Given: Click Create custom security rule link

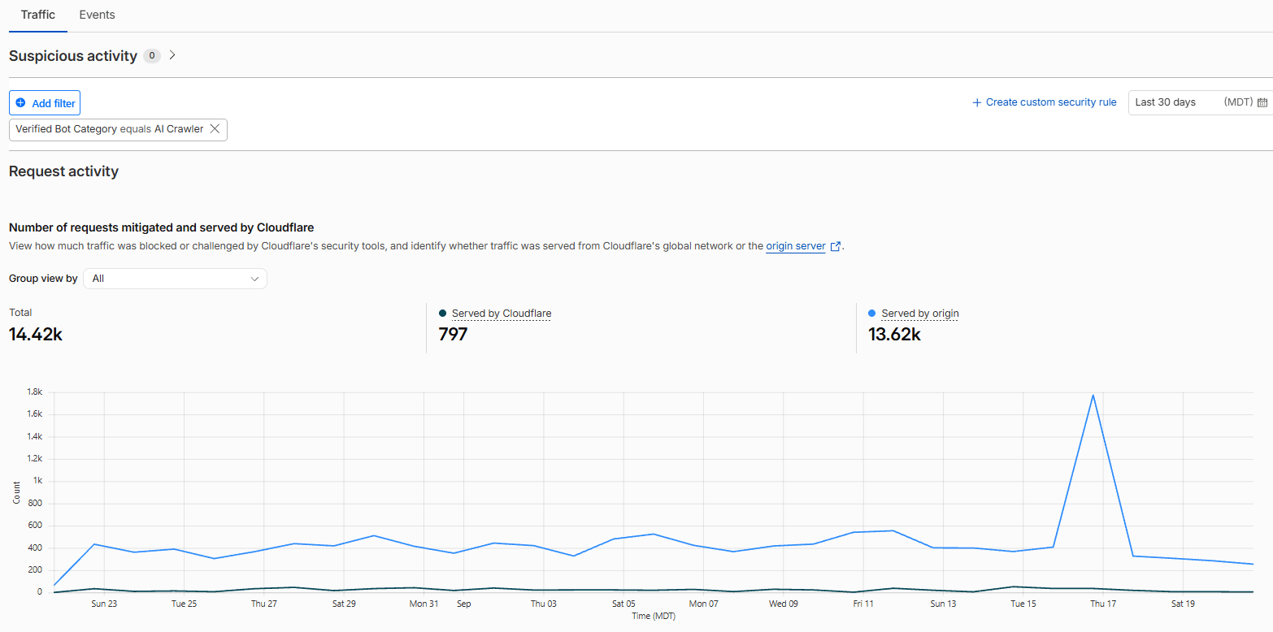Looking at the screenshot, I should coord(1045,102).
